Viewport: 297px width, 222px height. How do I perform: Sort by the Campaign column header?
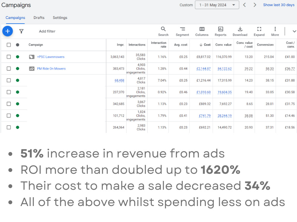(36, 45)
